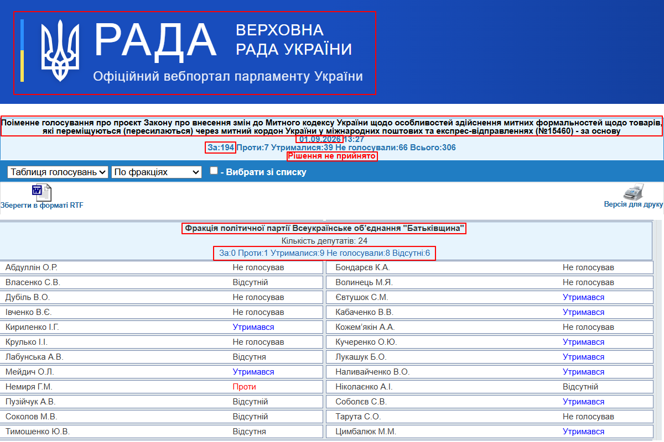Click the Ukrainian trident emblem logo

point(61,50)
